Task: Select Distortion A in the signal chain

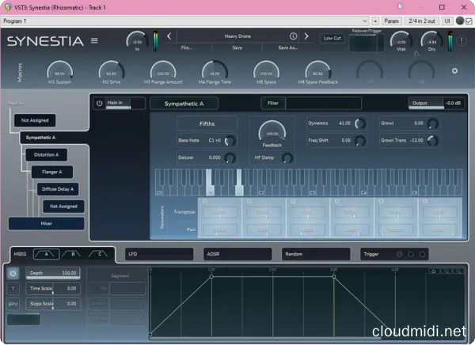Action: tap(45, 154)
